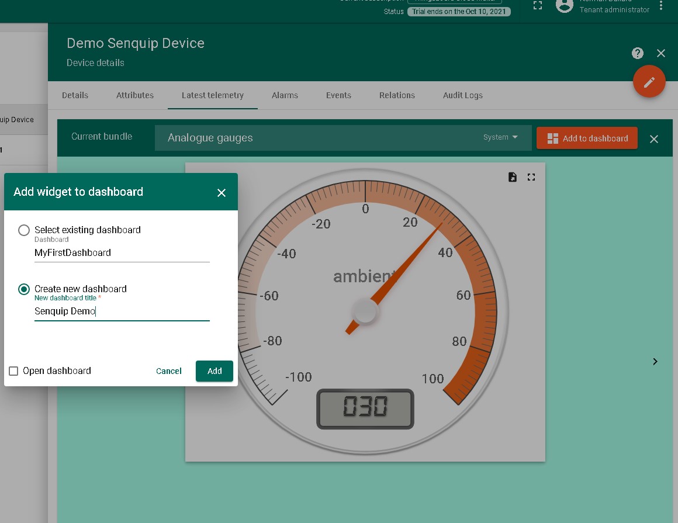Image resolution: width=678 pixels, height=523 pixels.
Task: Click the New dashboard title field
Action: (x=122, y=311)
